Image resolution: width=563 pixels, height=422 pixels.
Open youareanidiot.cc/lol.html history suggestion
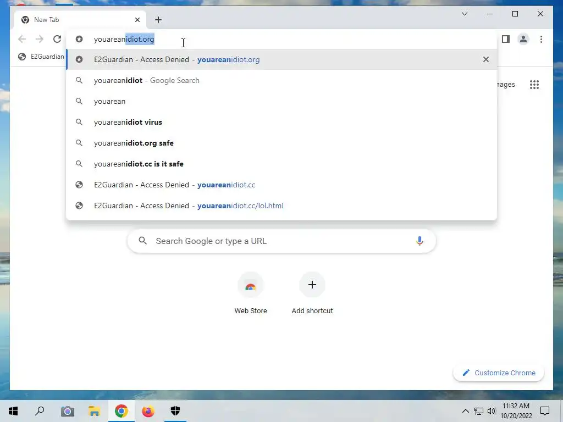[x=281, y=206]
